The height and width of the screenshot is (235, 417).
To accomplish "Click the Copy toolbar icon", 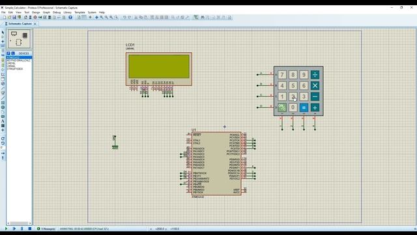I will pyautogui.click(x=141, y=18).
